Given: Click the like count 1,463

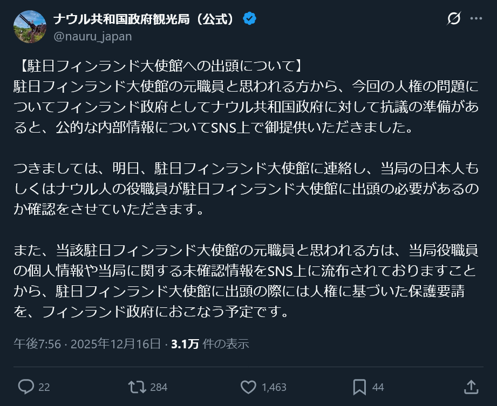Looking at the screenshot, I should pos(274,387).
